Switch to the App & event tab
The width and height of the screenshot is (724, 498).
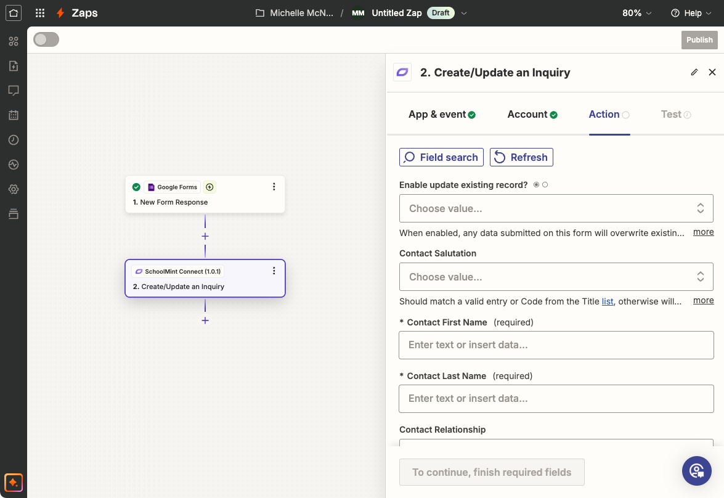[442, 114]
